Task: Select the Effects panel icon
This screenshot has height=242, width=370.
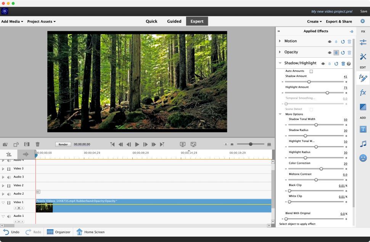Action: point(362,92)
